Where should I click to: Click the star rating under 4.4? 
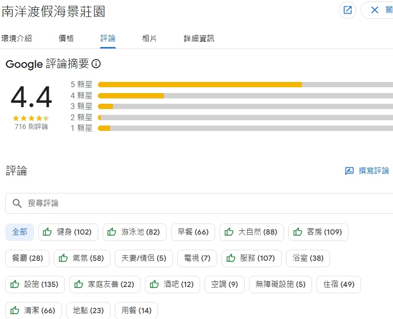31,118
